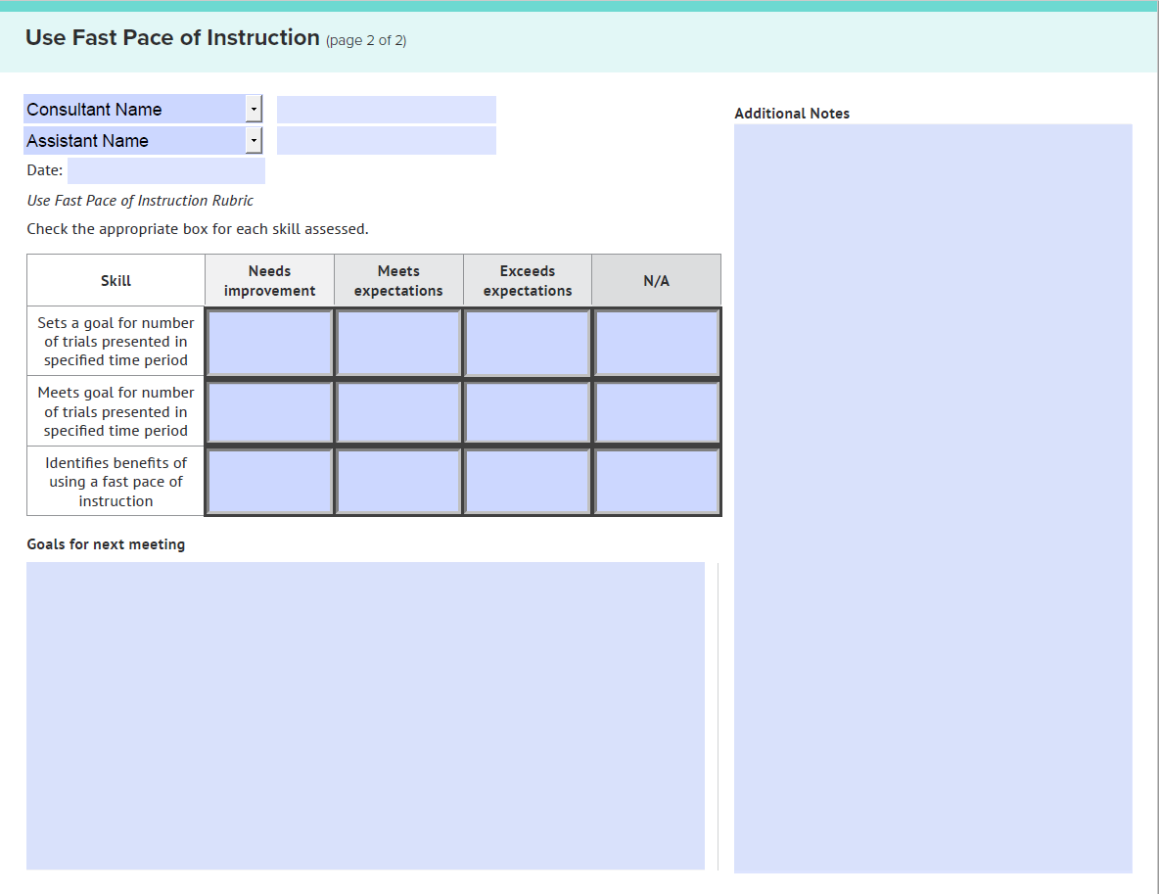The height and width of the screenshot is (894, 1159).
Task: Click the Additional Notes text area
Action: coord(933,497)
